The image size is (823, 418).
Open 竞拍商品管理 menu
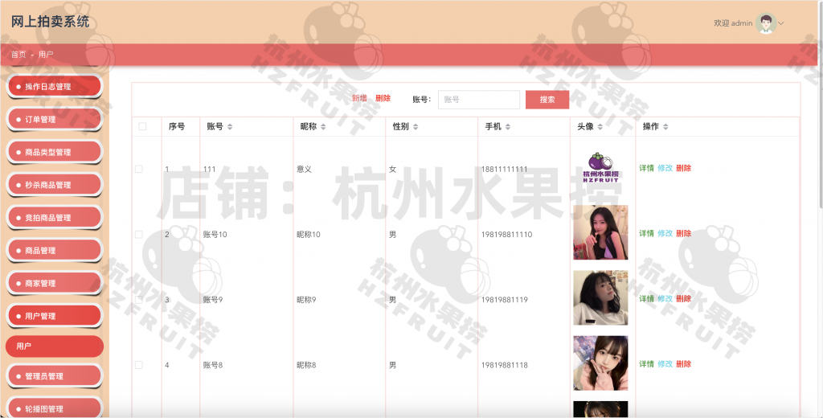[x=55, y=217]
